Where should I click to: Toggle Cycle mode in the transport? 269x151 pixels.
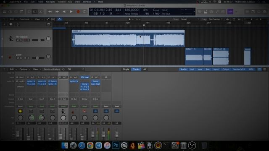pos(85,12)
